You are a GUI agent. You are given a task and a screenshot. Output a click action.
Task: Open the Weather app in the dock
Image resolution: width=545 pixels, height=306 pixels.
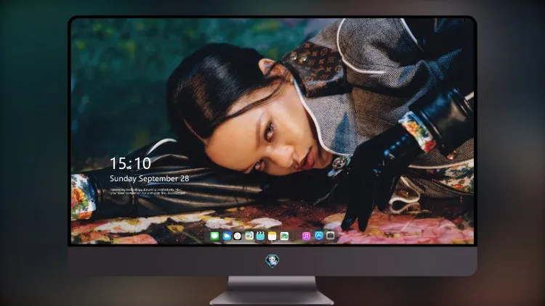(227, 236)
